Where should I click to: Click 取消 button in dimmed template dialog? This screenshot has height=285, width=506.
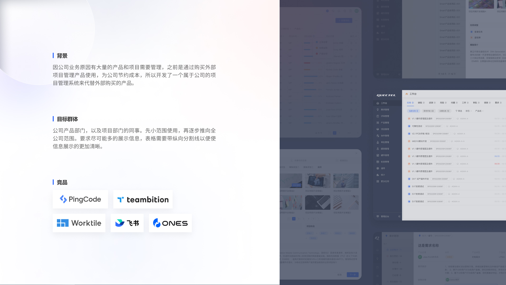pos(339,275)
